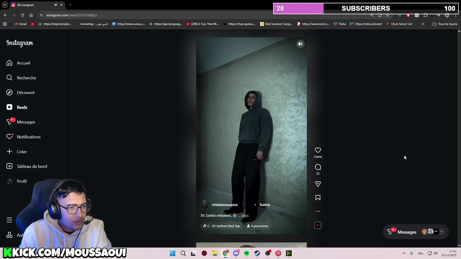The width and height of the screenshot is (461, 259).
Task: Open the apps grid in bookmarks bar
Action: click(x=5, y=24)
